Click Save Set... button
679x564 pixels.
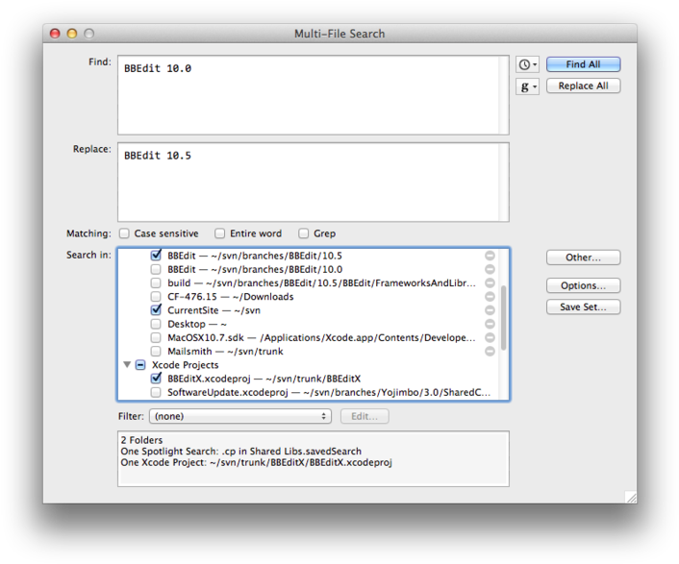click(x=583, y=307)
